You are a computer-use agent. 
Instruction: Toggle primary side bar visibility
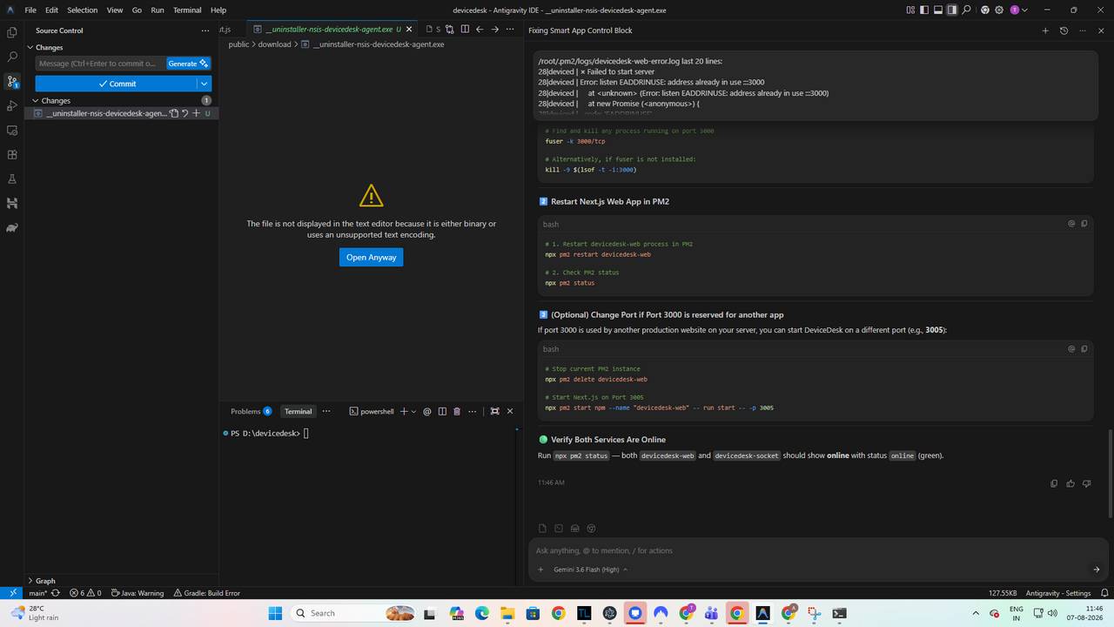(924, 10)
